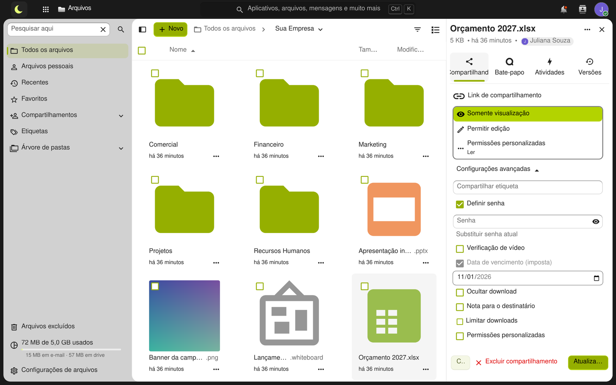Uncheck Definir senha checkbox

pyautogui.click(x=460, y=204)
